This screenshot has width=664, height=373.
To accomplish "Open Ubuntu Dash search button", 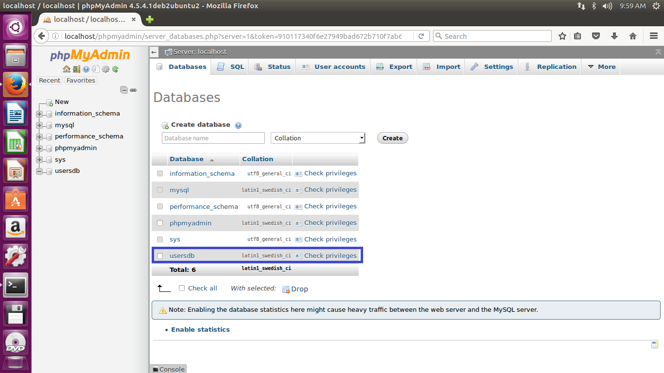I will click(x=16, y=27).
